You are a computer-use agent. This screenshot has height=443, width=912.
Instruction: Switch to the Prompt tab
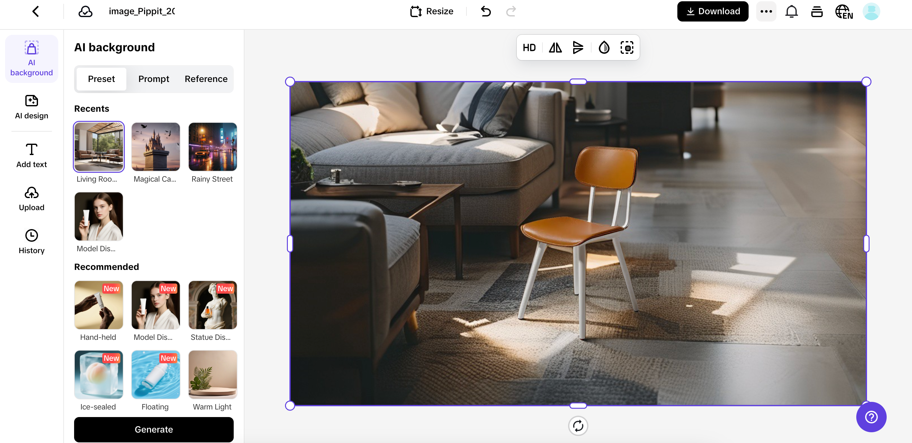click(154, 79)
